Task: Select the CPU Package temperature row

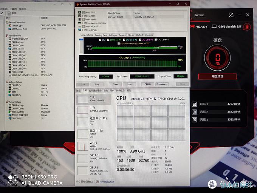Action: (x=28, y=42)
